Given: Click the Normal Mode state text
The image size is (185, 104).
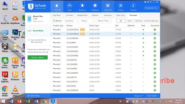Looking at the screenshot, I should (x=38, y=31).
